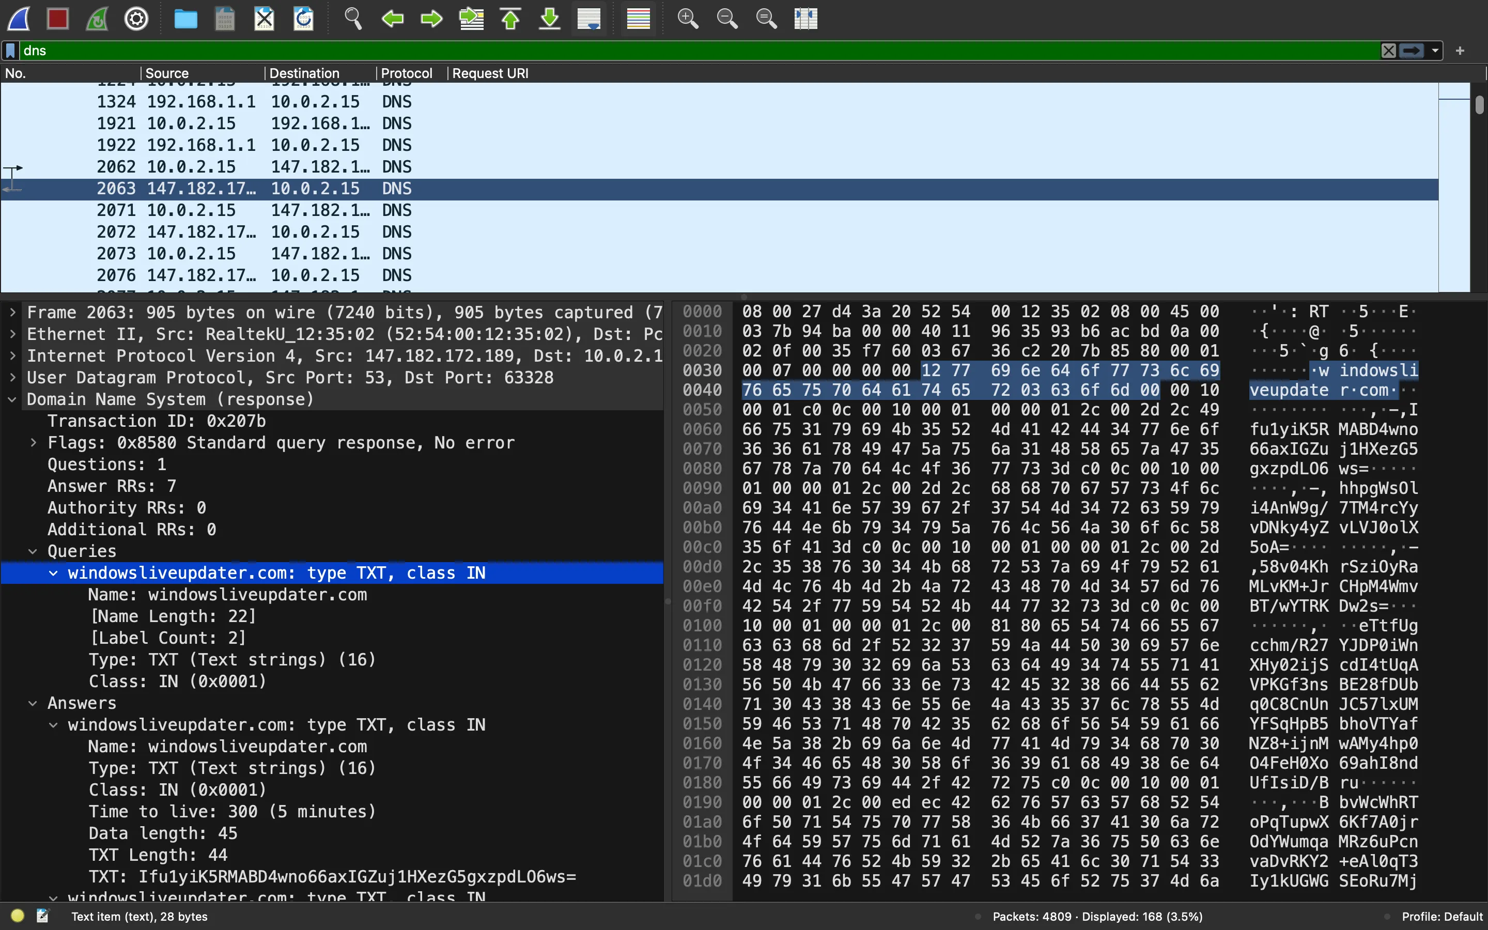Collapse the Answers node
The image size is (1488, 930).
click(x=33, y=703)
